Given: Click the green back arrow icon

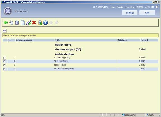Looking at the screenshot, I should pyautogui.click(x=6, y=22).
